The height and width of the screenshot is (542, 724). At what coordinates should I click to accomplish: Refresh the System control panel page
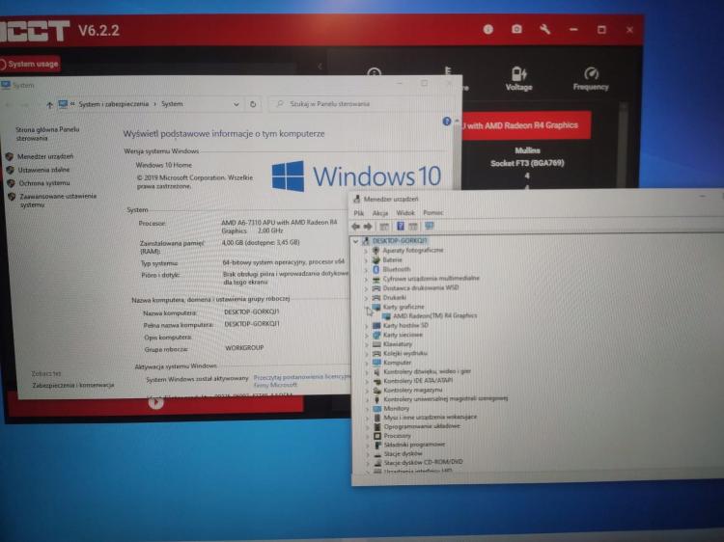253,104
